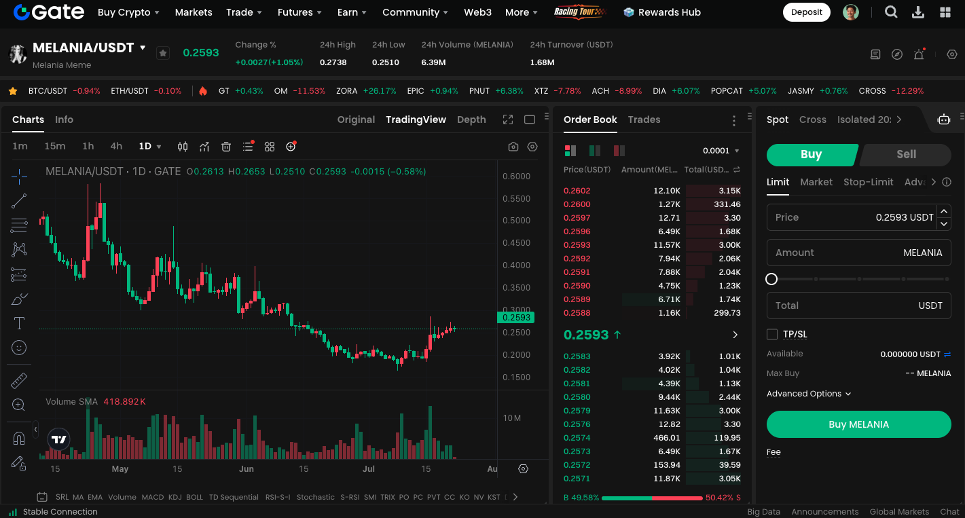Viewport: 965px width, 518px height.
Task: Expand the Futures menu
Action: (x=299, y=12)
